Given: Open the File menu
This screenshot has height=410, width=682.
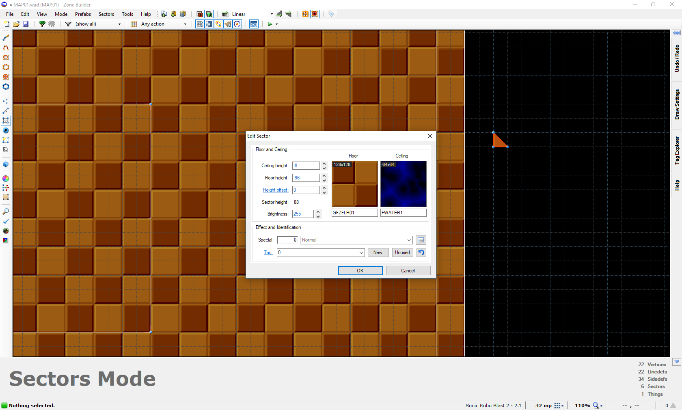Looking at the screenshot, I should tap(10, 14).
